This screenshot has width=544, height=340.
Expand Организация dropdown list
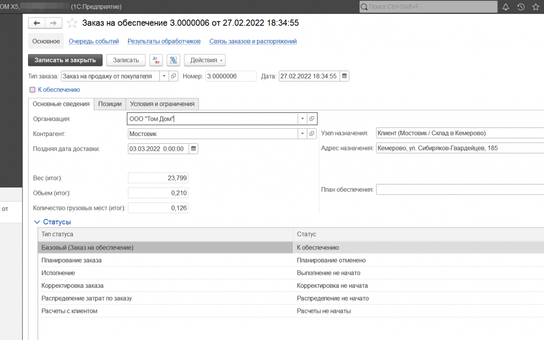pyautogui.click(x=302, y=119)
